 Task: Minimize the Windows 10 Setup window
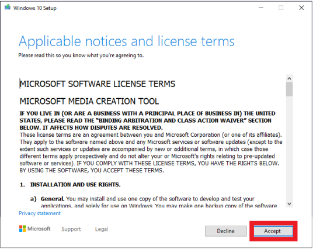click(261, 8)
